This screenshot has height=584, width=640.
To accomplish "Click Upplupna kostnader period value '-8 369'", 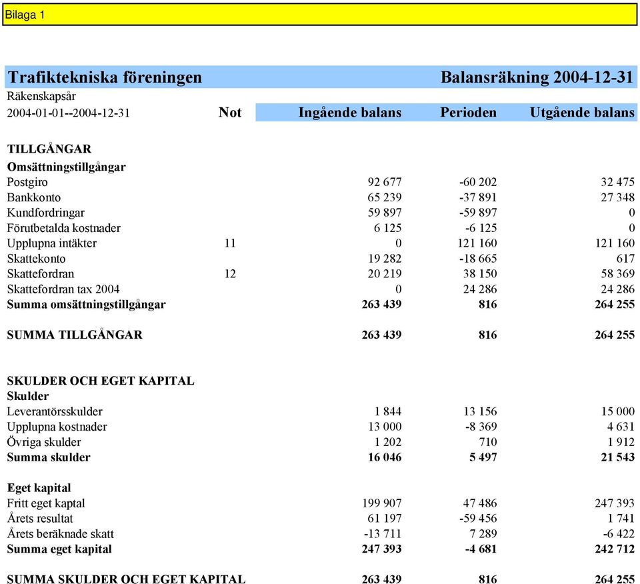I will (x=481, y=427).
